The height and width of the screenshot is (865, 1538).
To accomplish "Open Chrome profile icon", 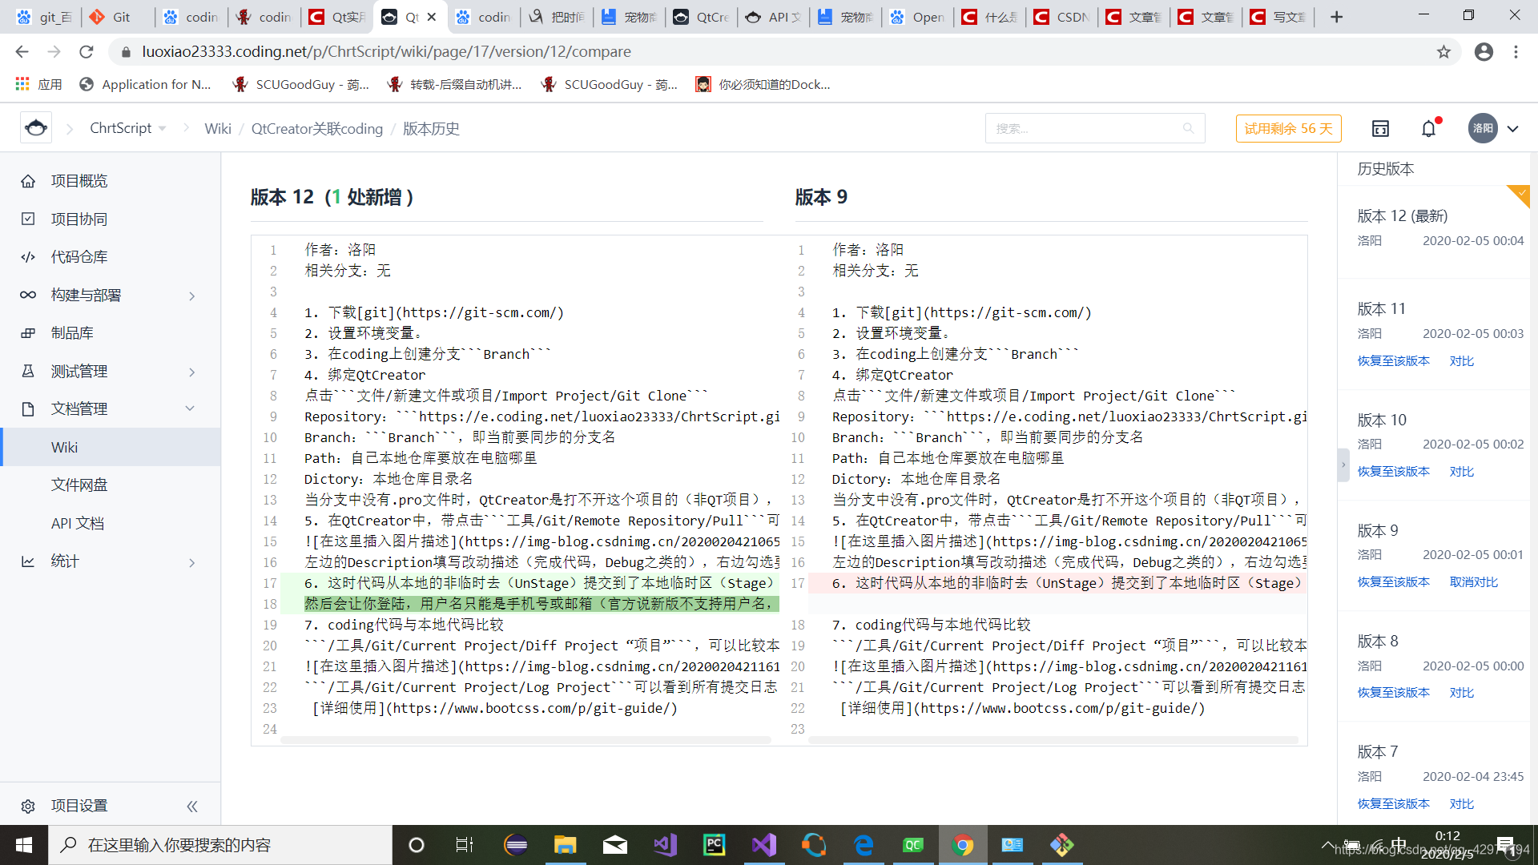I will 1484,52.
